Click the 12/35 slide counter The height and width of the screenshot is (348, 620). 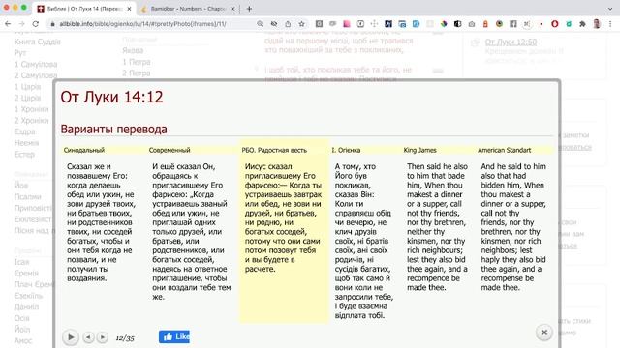click(125, 338)
